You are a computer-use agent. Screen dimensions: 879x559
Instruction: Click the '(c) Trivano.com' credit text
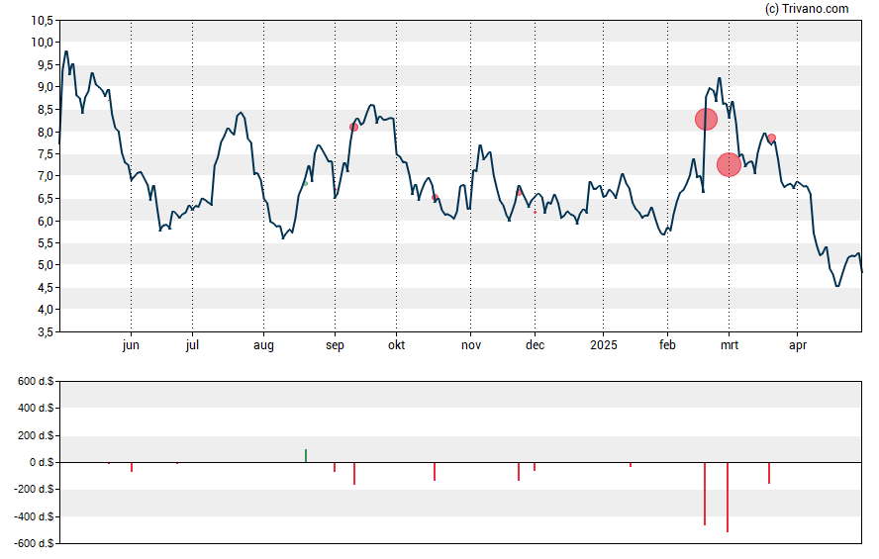point(807,8)
